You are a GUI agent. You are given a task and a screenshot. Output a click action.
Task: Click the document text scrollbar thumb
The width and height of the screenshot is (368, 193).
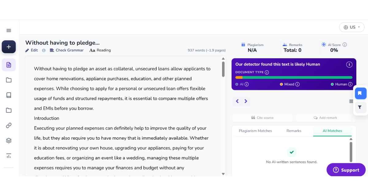(223, 69)
